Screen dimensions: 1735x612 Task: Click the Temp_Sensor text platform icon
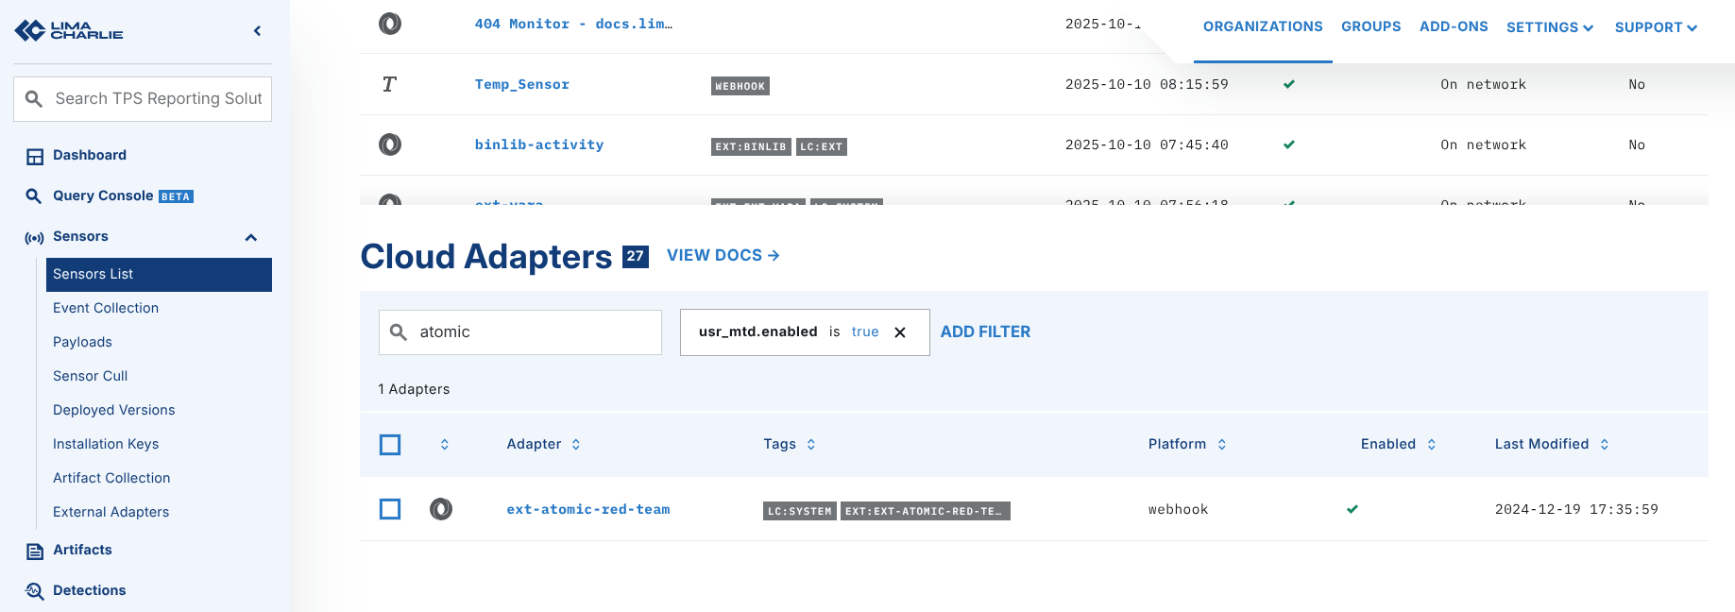point(389,85)
